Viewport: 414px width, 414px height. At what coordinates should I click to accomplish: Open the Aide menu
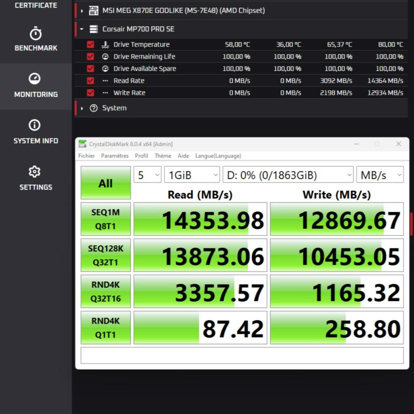pyautogui.click(x=183, y=156)
